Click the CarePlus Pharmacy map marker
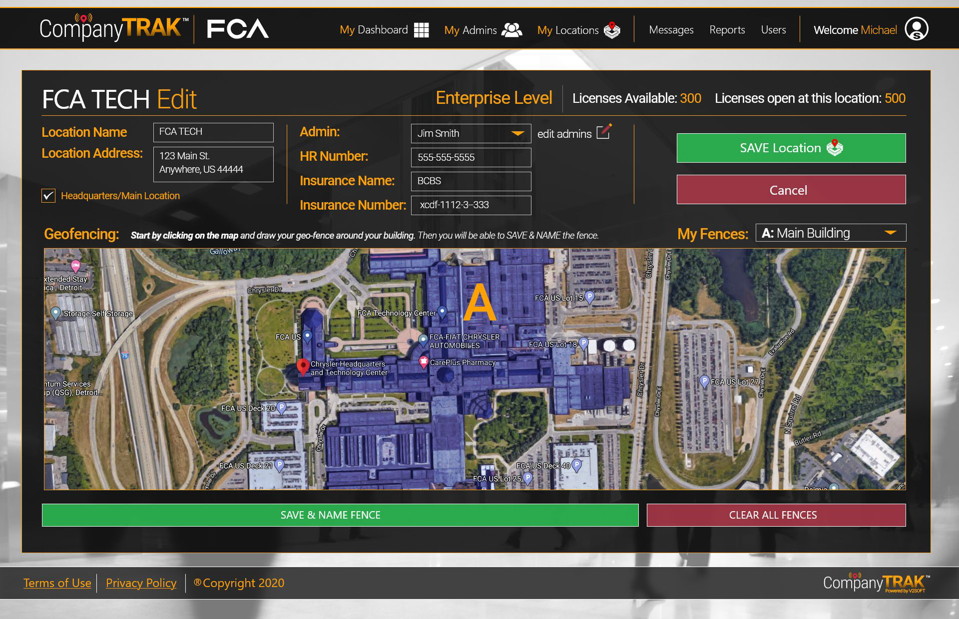Viewport: 959px width, 619px height. click(424, 362)
